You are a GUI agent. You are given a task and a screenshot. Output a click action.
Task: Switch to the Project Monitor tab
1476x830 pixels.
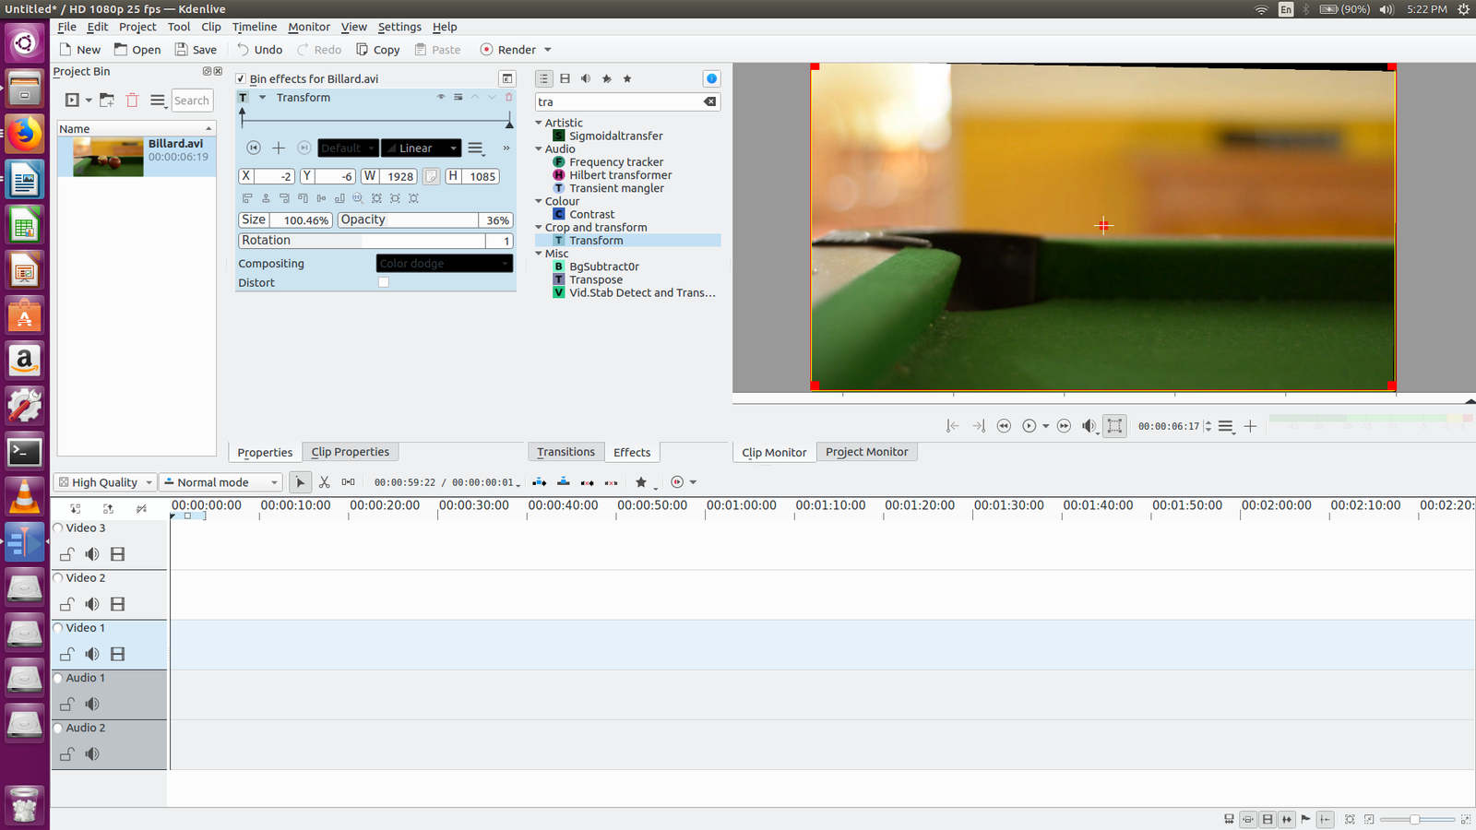click(x=866, y=452)
